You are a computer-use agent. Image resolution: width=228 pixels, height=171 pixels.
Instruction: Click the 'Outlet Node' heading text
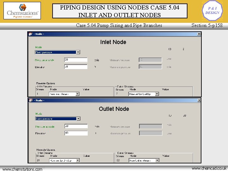[x=114, y=109]
